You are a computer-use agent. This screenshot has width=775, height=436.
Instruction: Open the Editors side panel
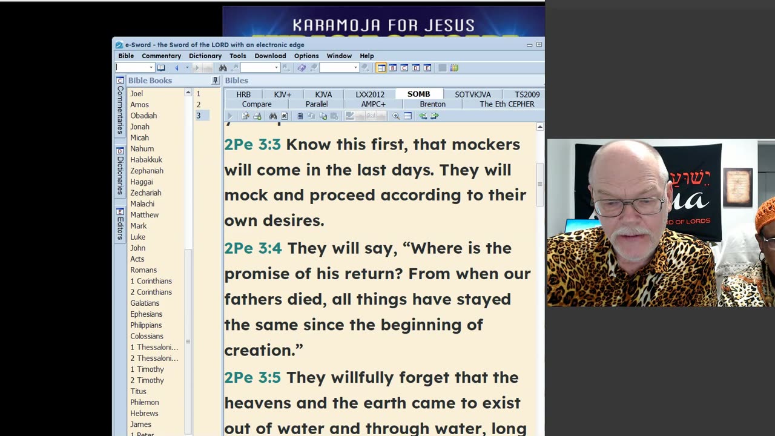[120, 224]
